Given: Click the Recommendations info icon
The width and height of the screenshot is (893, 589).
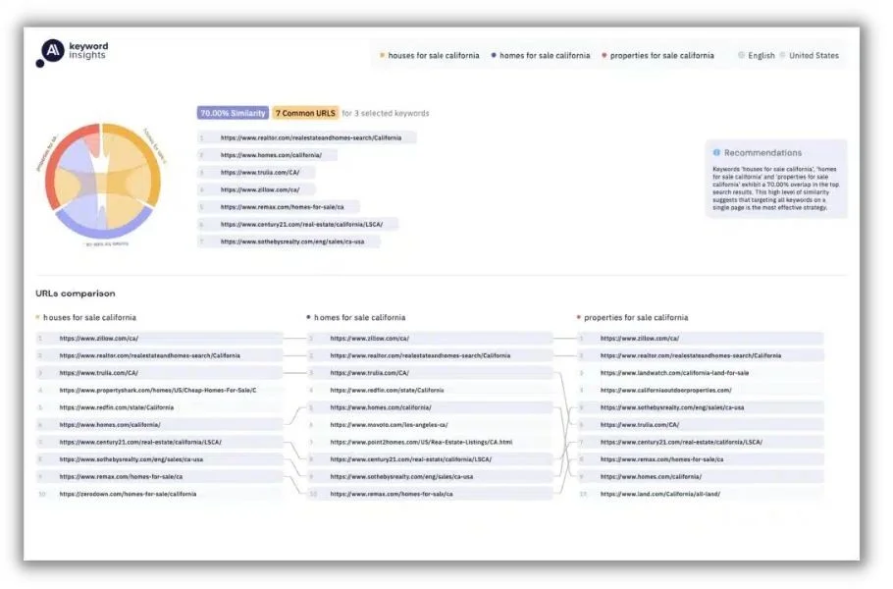Looking at the screenshot, I should [x=716, y=153].
